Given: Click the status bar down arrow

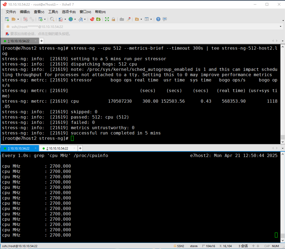Looking at the screenshot, I should click(x=258, y=246).
